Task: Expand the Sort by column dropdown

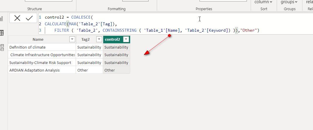Action: (x=263, y=2)
